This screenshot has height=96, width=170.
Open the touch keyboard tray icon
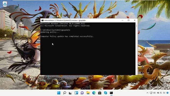point(164,93)
